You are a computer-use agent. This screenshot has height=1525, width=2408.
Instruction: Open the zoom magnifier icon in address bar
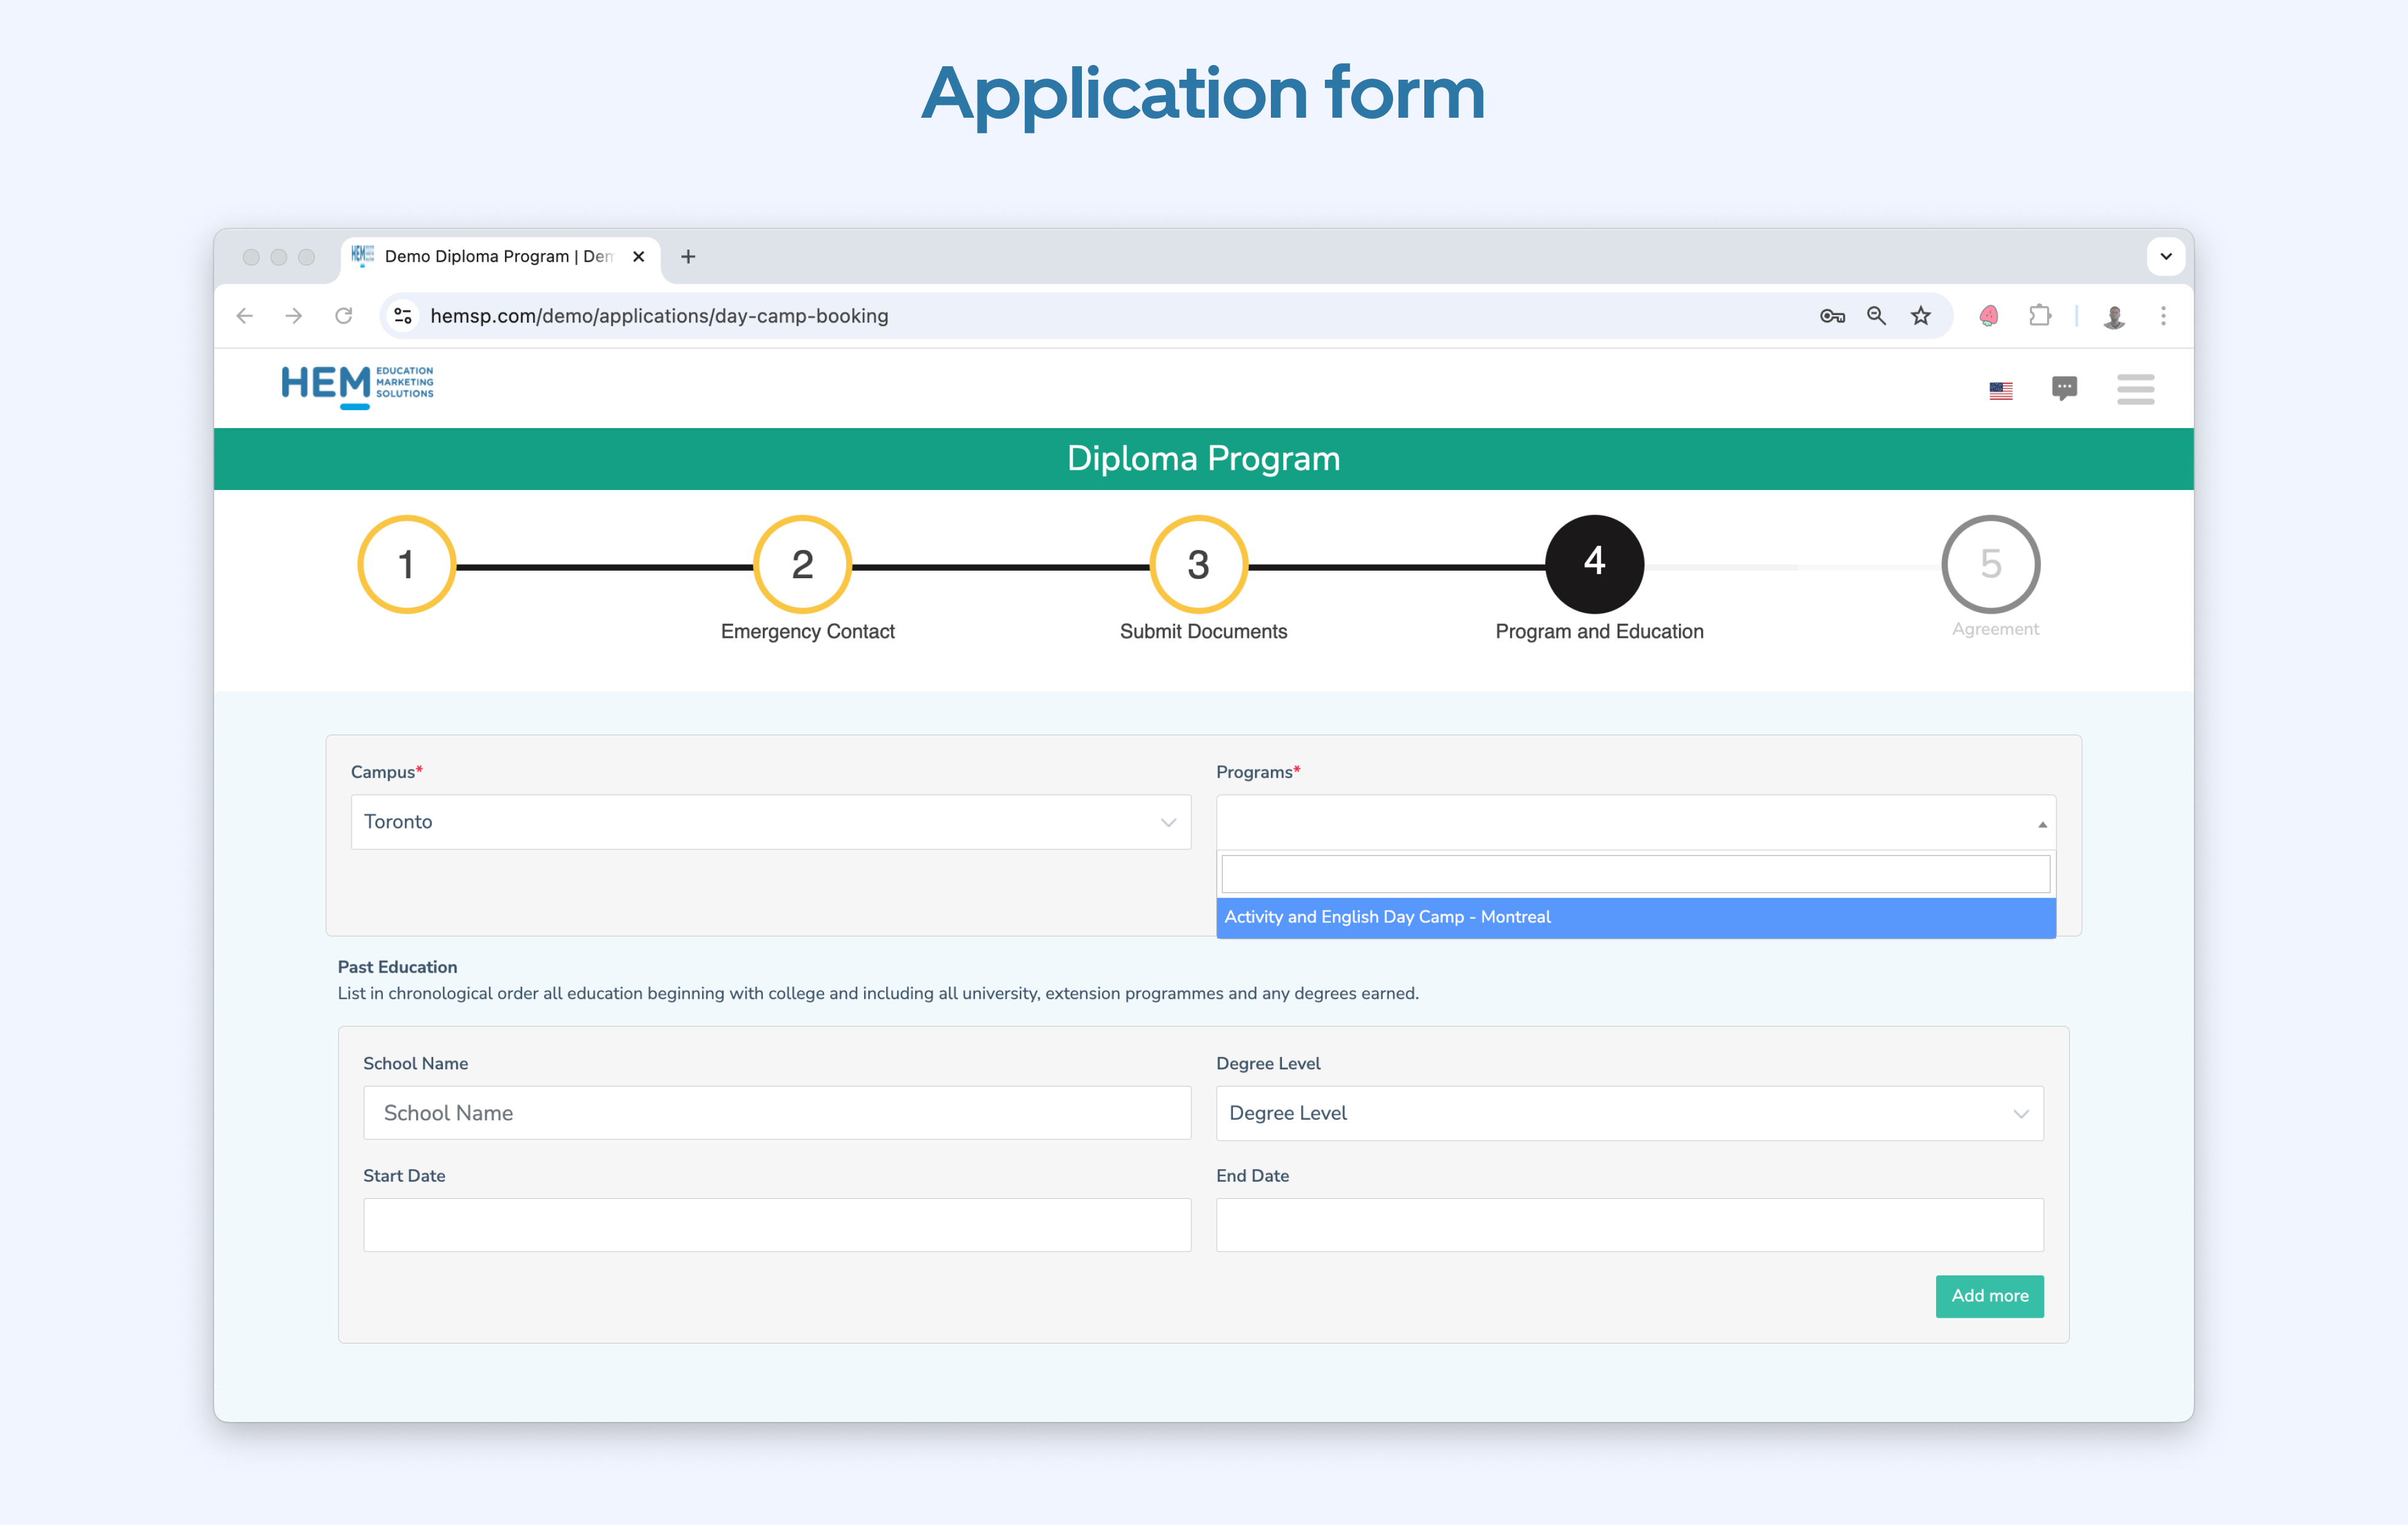click(x=1876, y=315)
